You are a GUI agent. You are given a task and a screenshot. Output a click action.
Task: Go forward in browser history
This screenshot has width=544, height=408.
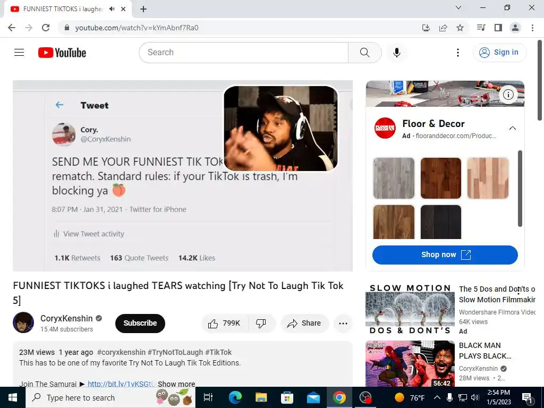pyautogui.click(x=29, y=28)
